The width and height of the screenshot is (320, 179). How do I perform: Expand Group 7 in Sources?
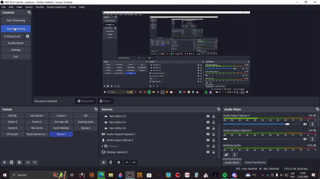click(102, 146)
